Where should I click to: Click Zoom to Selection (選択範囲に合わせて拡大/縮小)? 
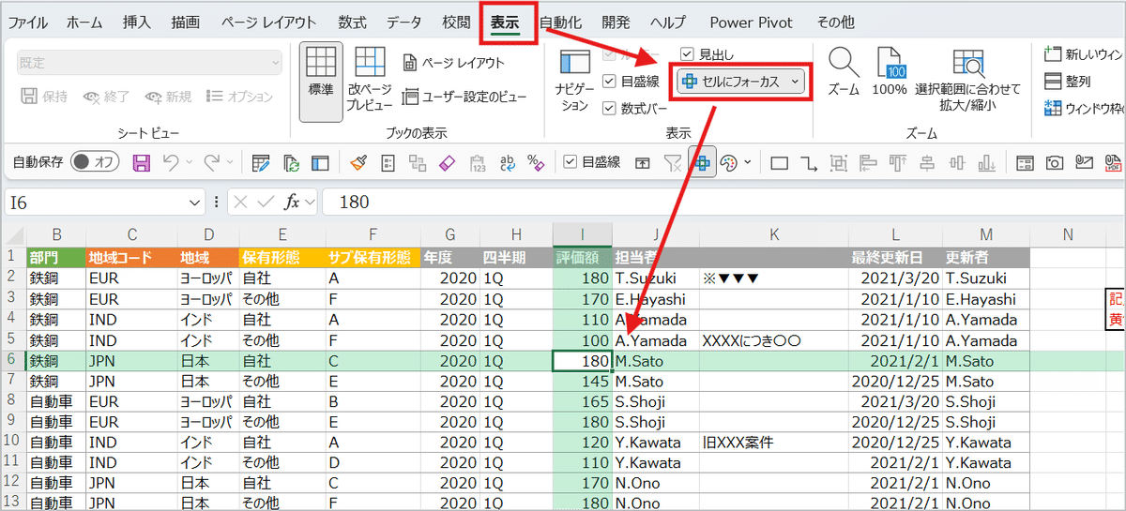click(967, 80)
